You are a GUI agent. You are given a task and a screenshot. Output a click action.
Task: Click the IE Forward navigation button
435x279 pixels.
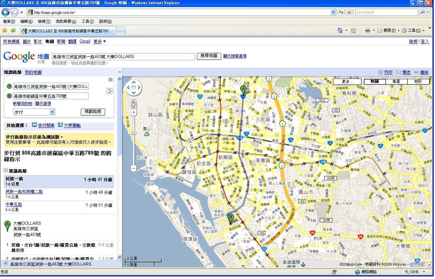(14, 12)
